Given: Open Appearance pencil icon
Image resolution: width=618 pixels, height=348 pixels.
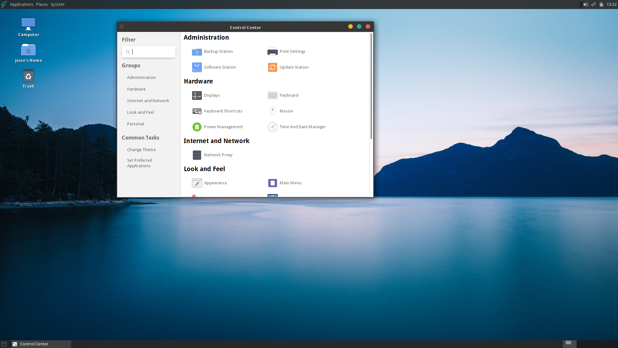Looking at the screenshot, I should (197, 183).
